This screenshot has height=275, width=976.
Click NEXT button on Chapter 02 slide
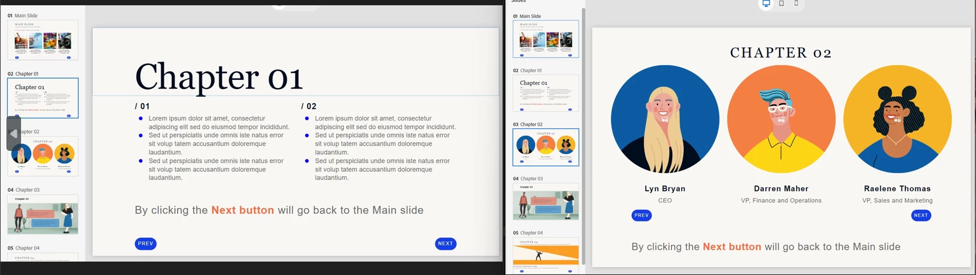921,215
